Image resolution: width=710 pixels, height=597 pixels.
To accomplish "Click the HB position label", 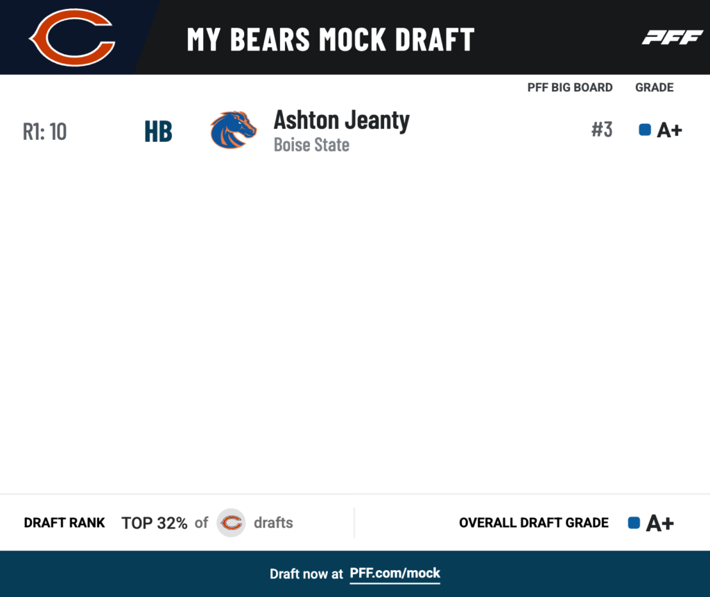I will click(x=159, y=132).
